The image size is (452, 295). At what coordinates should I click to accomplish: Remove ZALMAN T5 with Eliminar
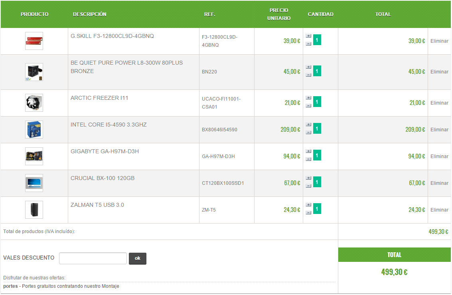(439, 210)
